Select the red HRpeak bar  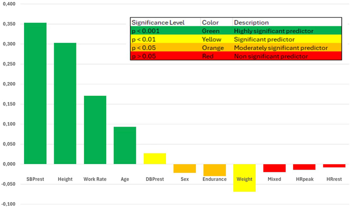[304, 167]
